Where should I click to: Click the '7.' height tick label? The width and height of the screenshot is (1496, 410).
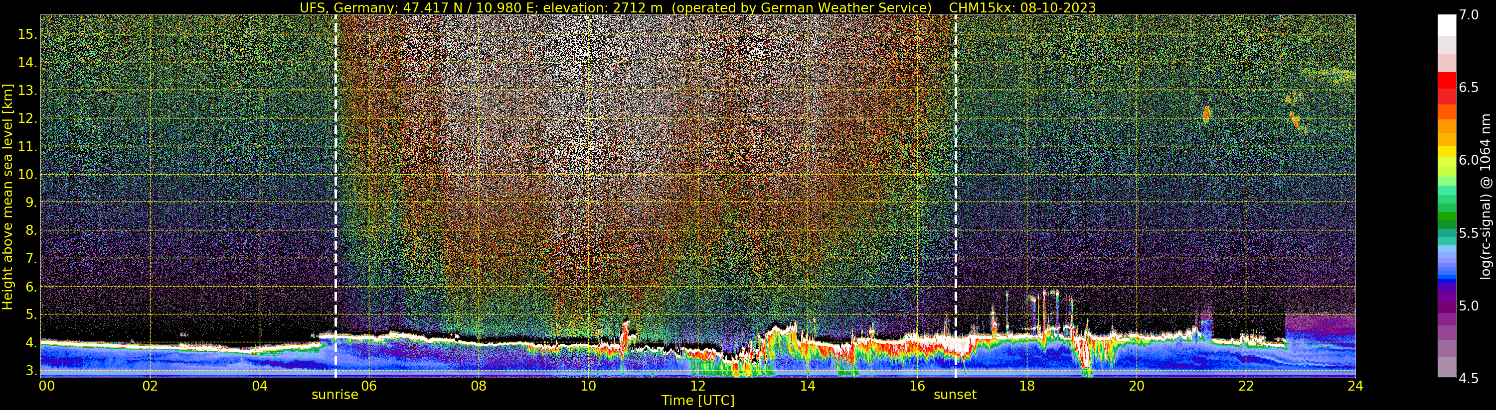pyautogui.click(x=31, y=259)
